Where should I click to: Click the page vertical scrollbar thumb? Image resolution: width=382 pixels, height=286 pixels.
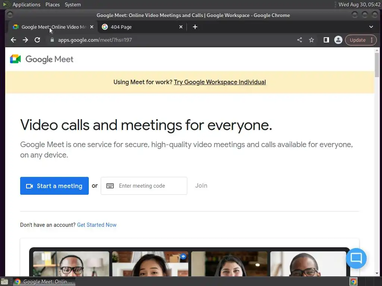(x=377, y=65)
